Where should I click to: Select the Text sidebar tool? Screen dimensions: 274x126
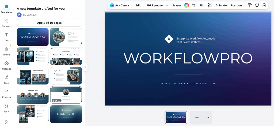tap(6, 37)
